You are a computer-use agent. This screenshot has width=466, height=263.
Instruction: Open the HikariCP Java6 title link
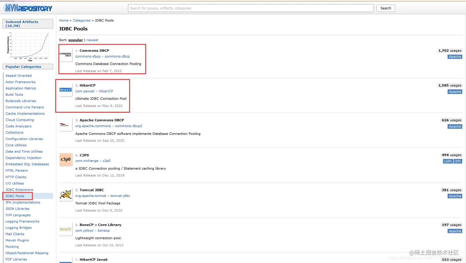pos(94,260)
